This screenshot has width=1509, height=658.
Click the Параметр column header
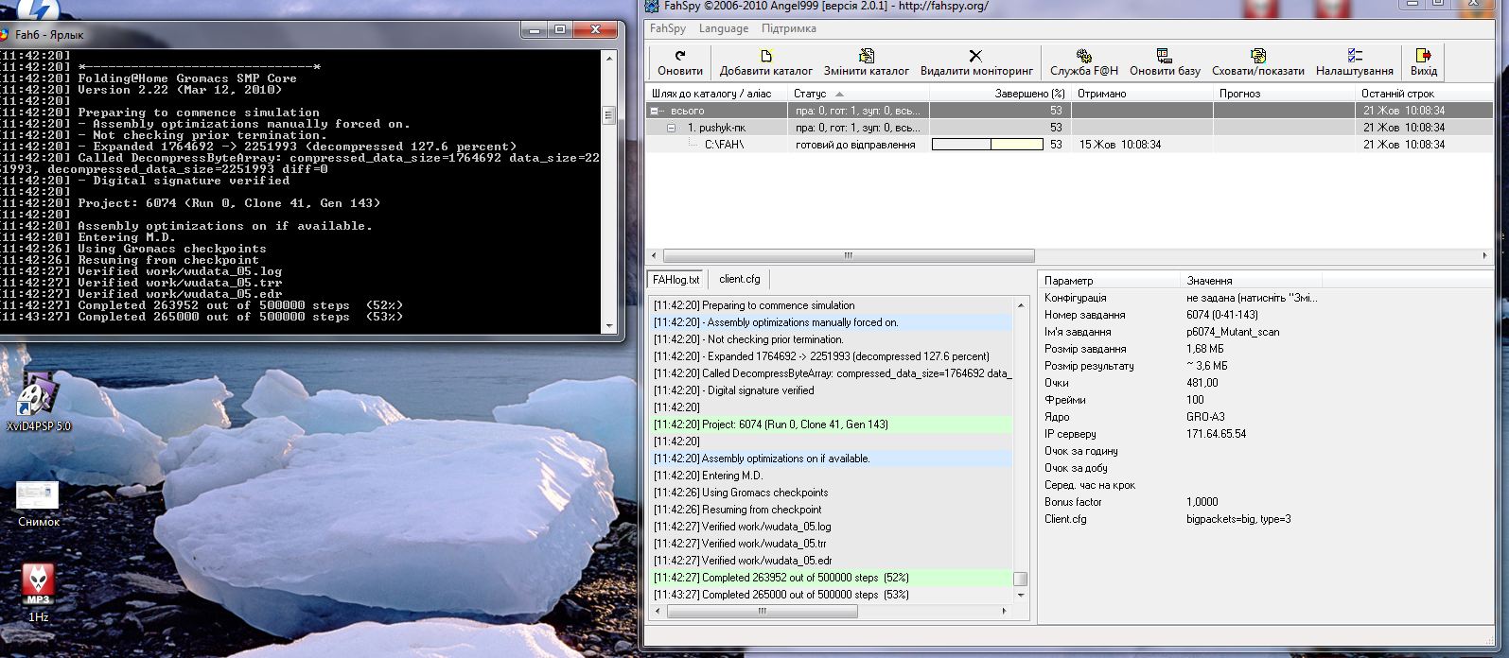[x=1111, y=281]
